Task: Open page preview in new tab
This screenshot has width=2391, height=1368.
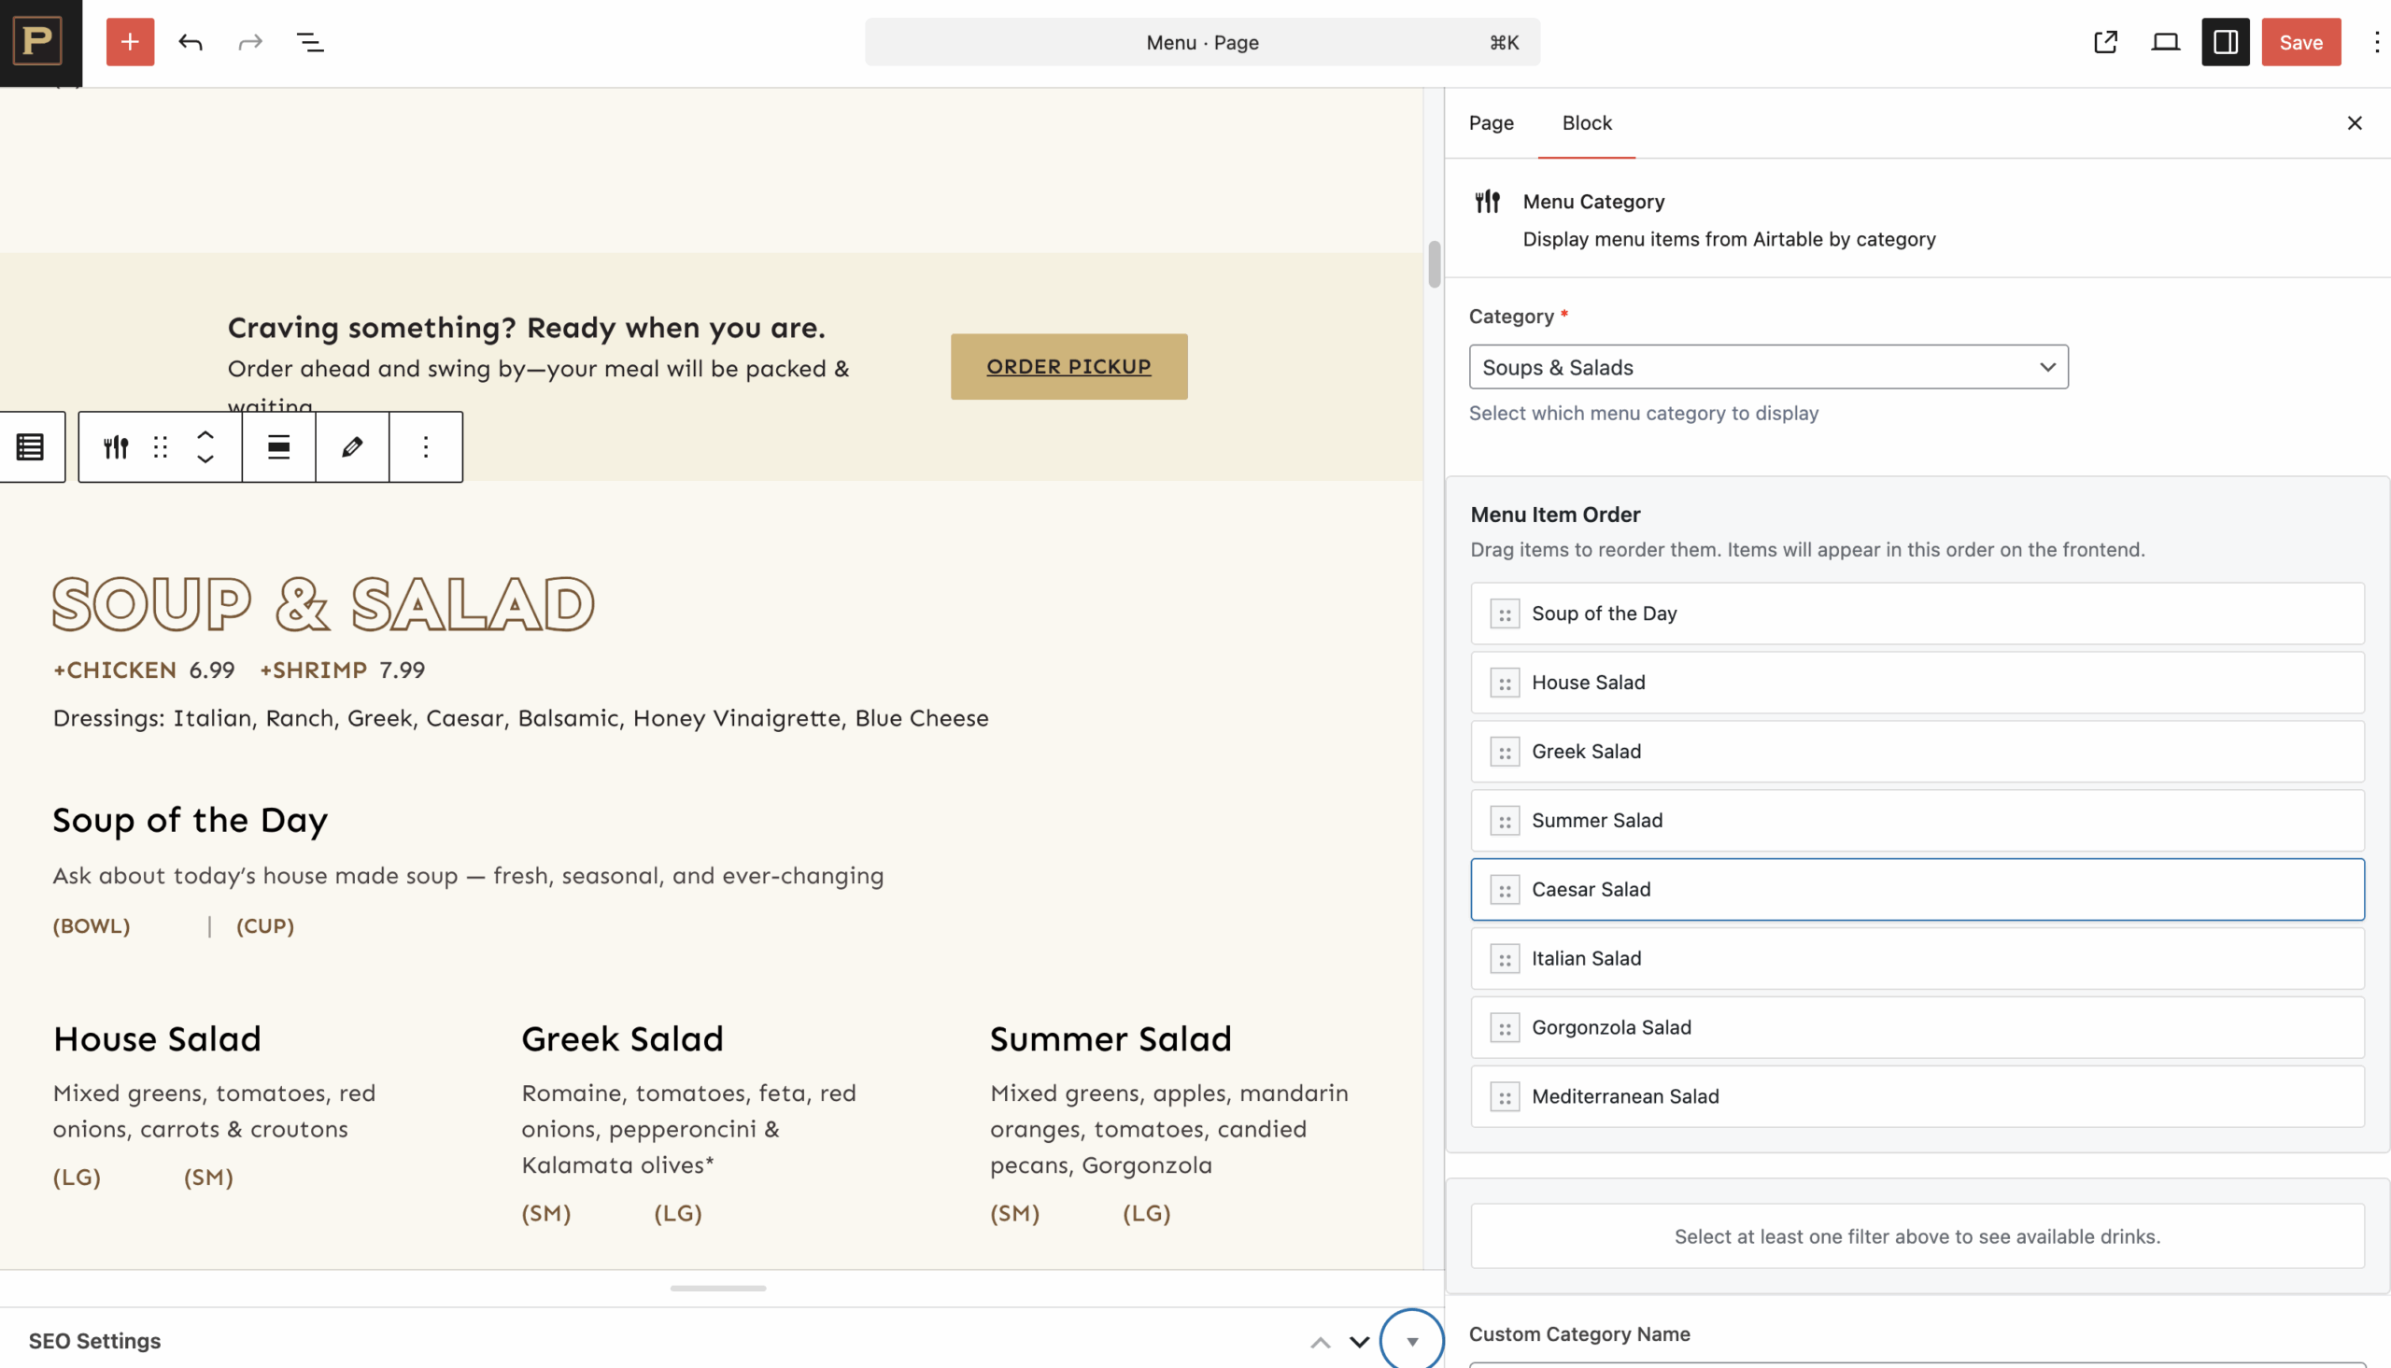Action: click(2105, 42)
